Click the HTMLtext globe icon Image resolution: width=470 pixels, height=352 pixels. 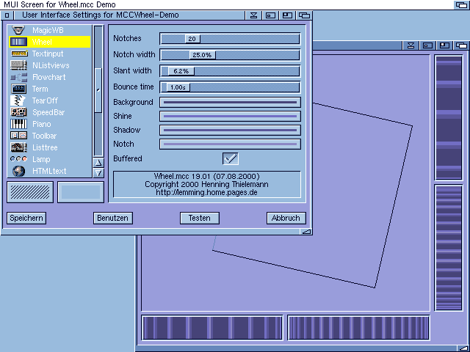[x=18, y=171]
